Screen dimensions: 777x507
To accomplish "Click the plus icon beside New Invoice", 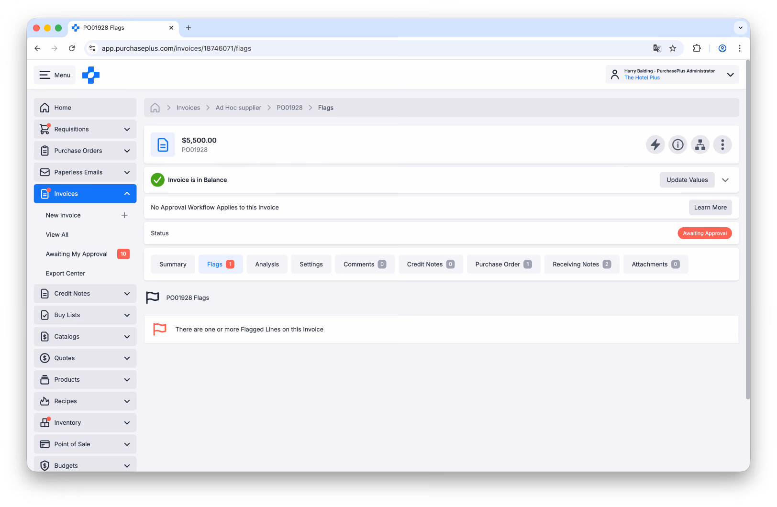I will tap(124, 215).
